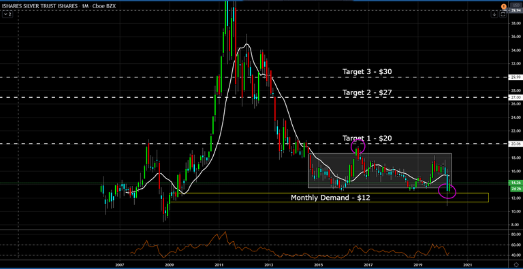Click the down-arrow scroll icon near price scale
Viewport: 523px width, 269px height.
[x=495, y=14]
